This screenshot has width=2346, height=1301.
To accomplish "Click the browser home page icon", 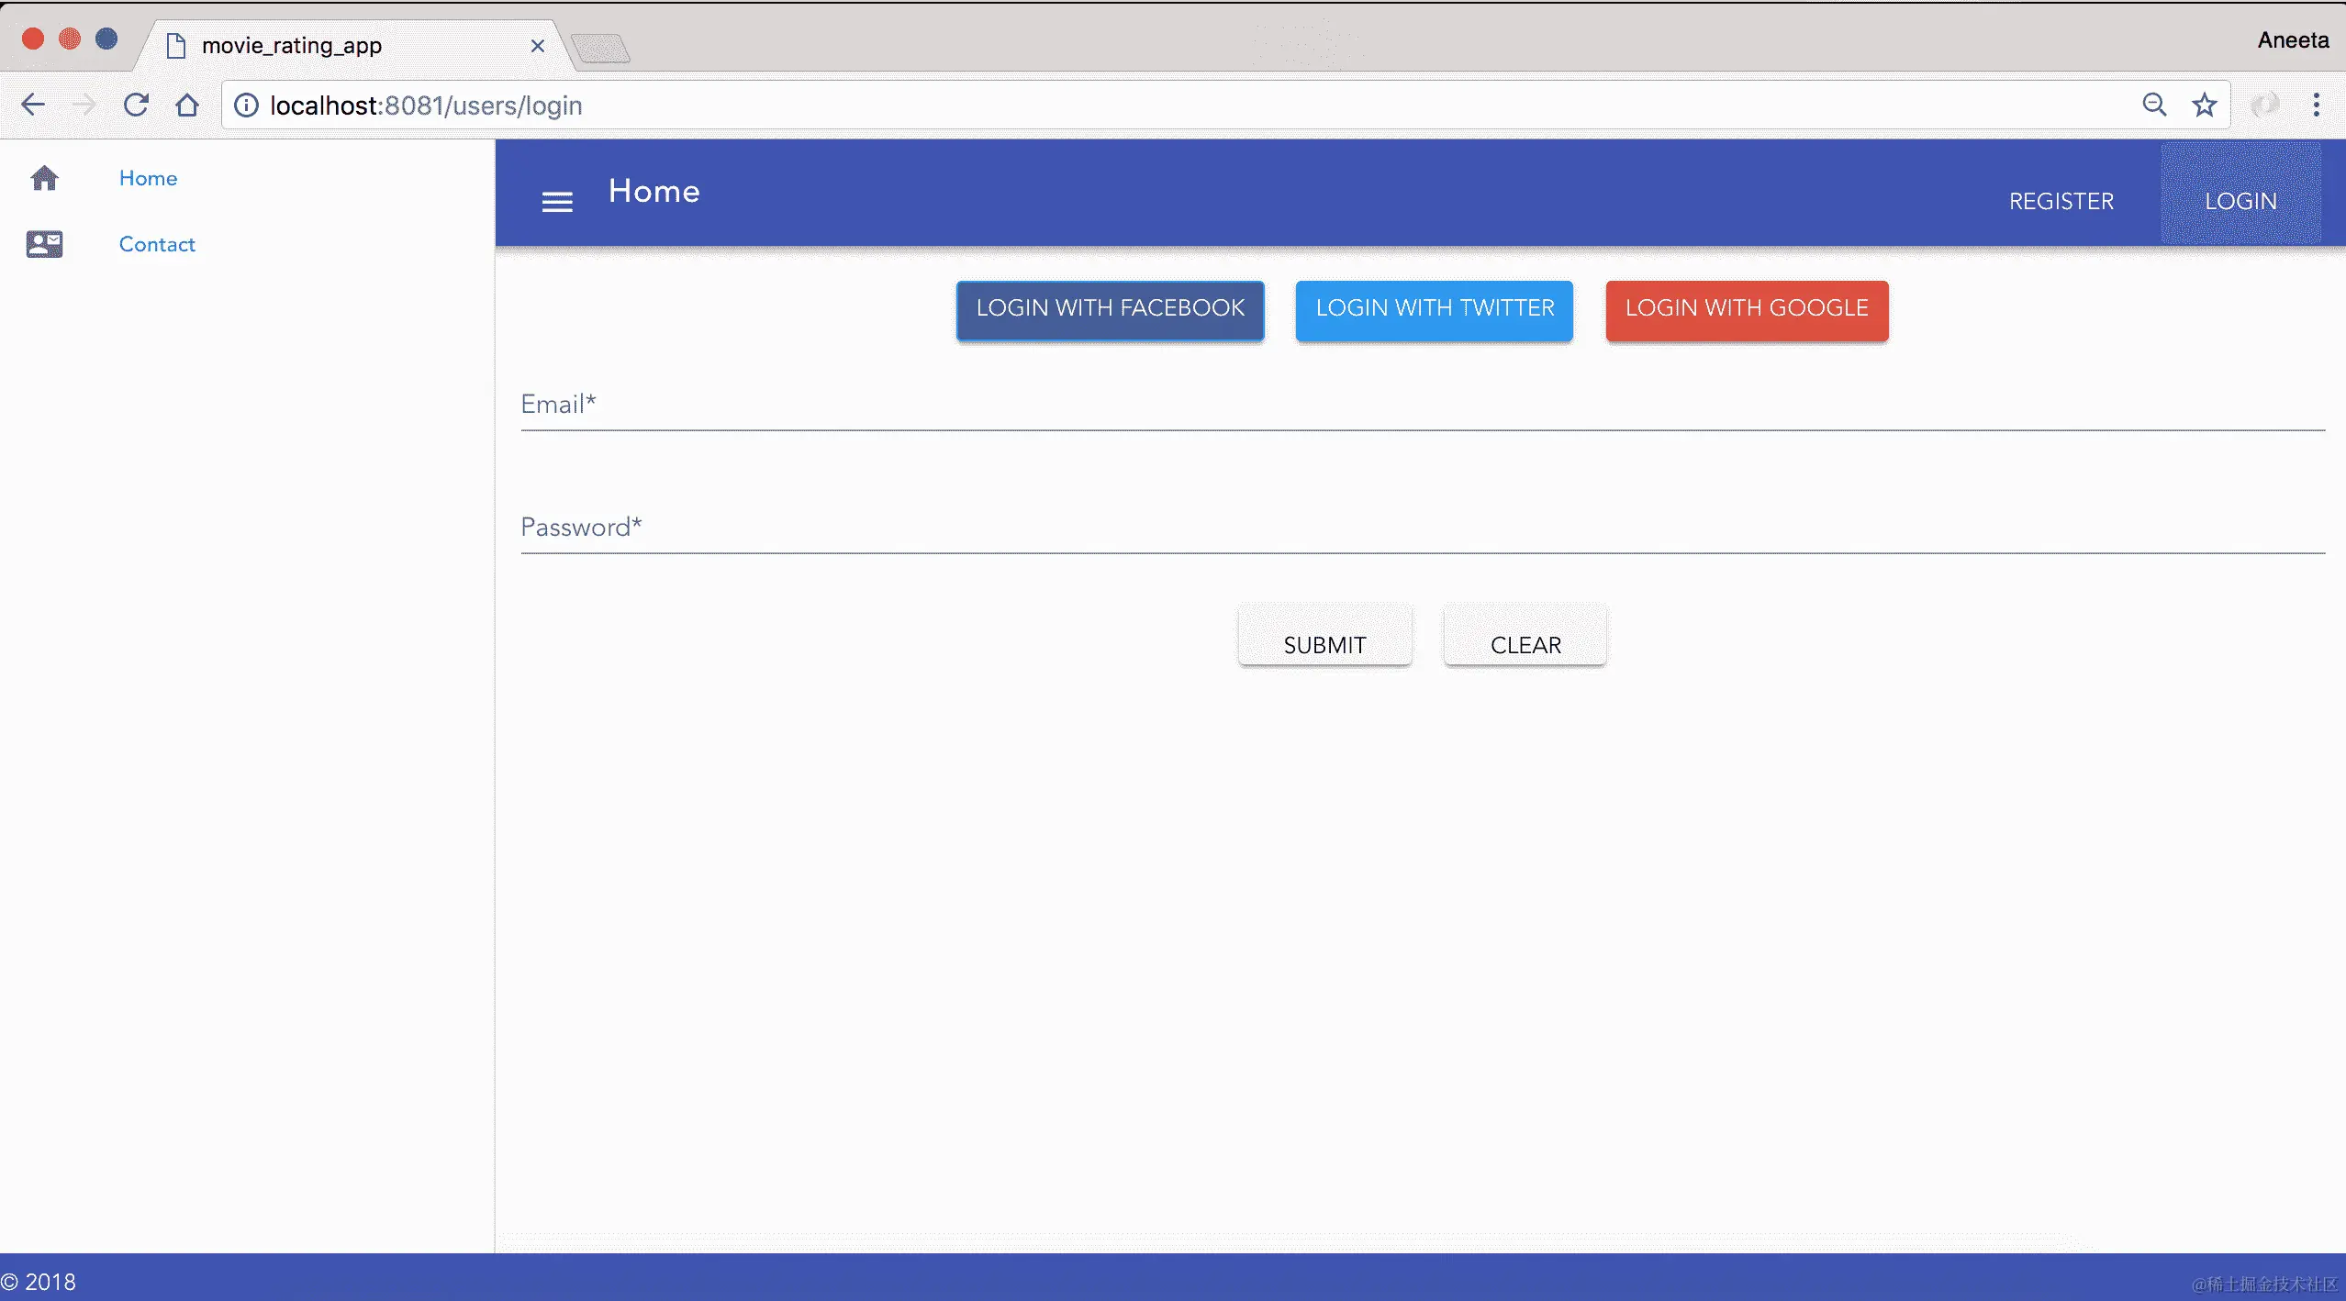I will point(187,106).
